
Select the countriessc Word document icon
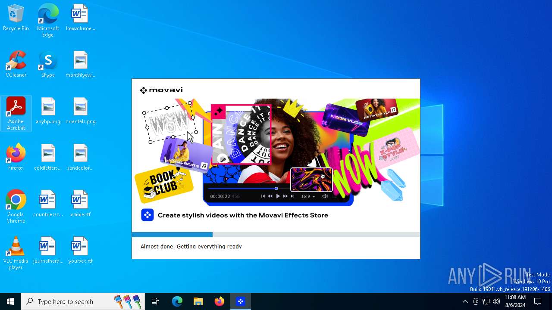click(48, 204)
